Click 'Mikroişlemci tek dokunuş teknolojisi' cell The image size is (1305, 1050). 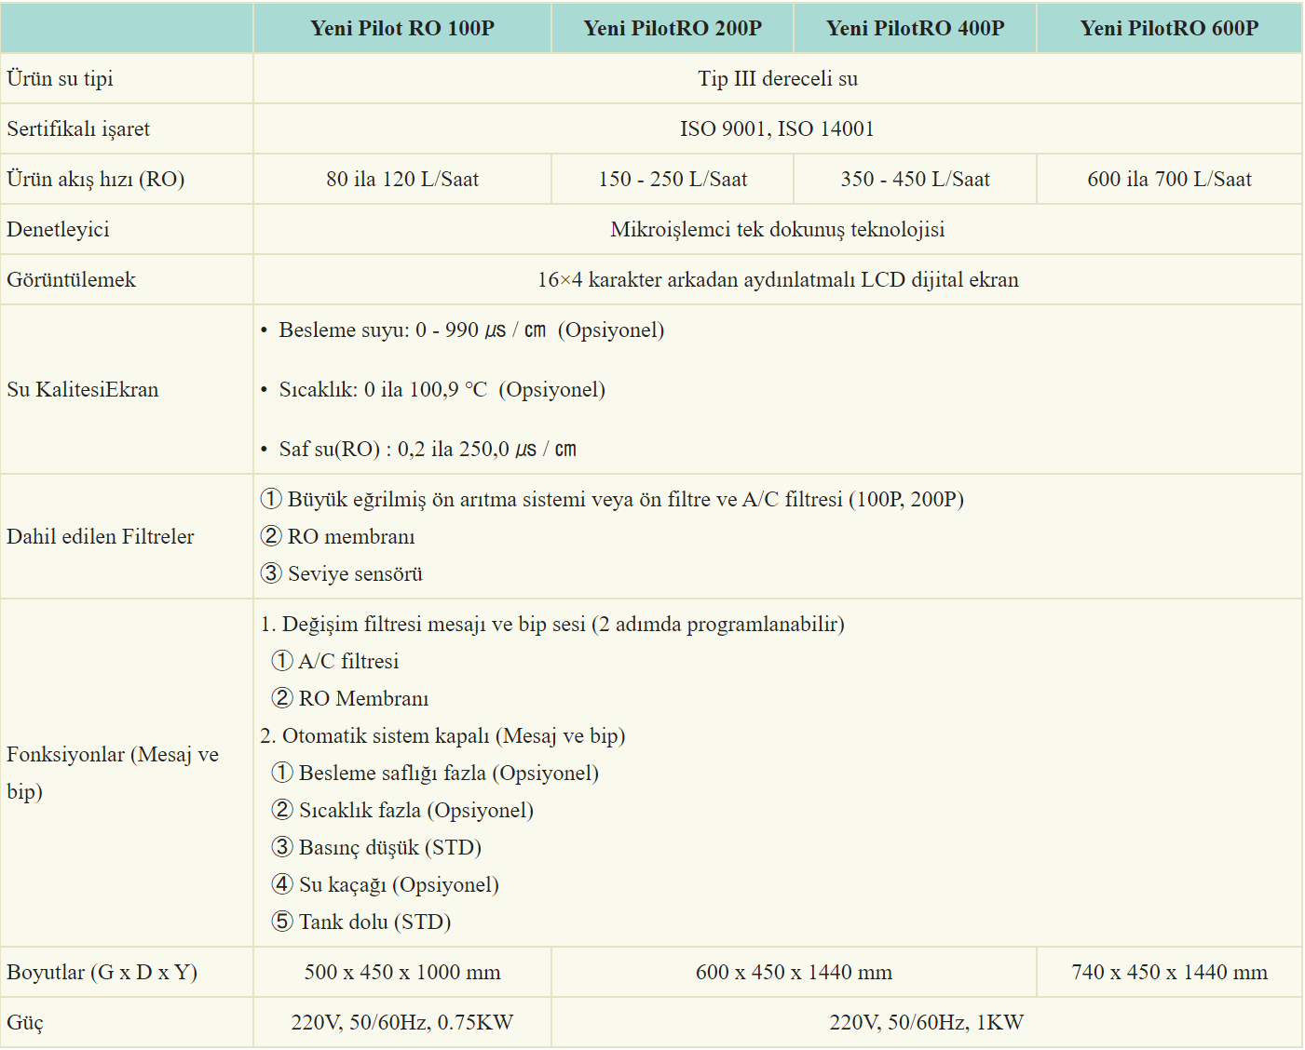pyautogui.click(x=778, y=229)
